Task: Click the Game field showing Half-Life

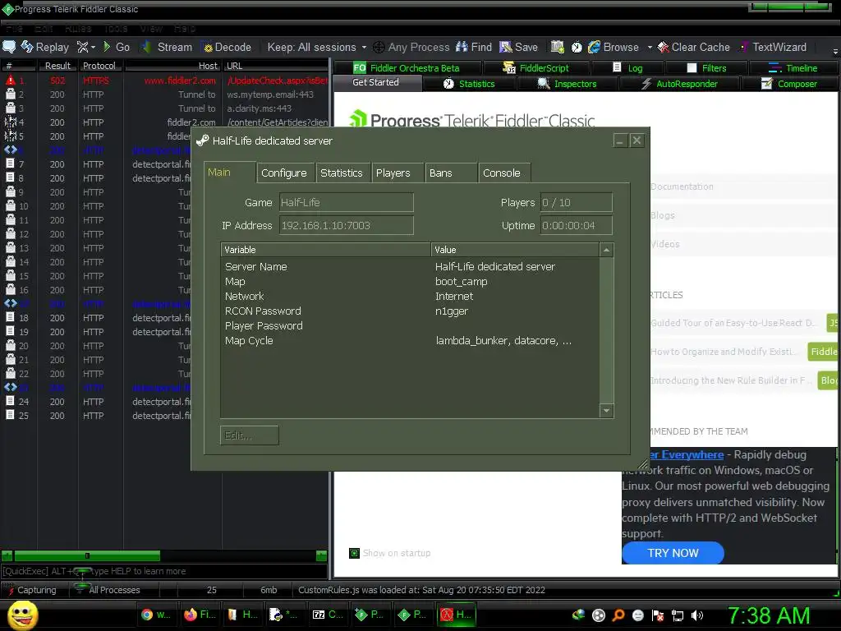Action: [346, 203]
